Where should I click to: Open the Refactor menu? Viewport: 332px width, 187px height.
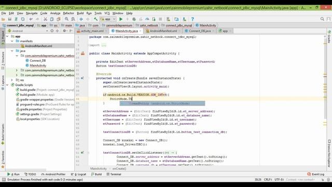pos(68,13)
